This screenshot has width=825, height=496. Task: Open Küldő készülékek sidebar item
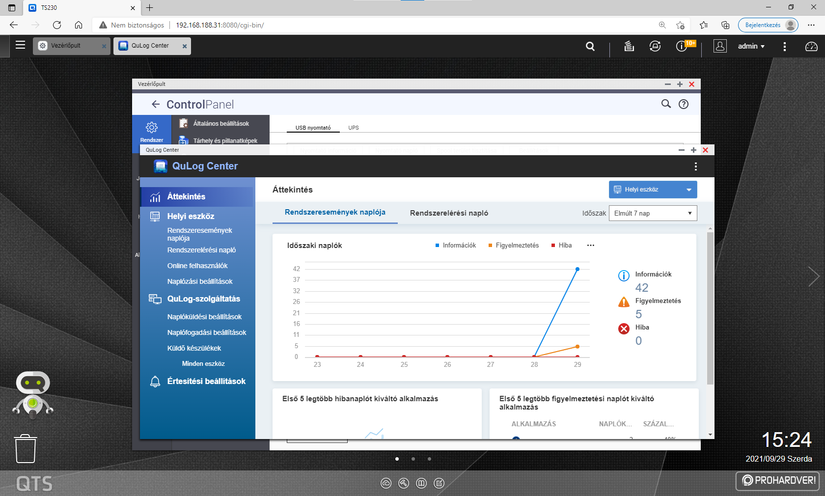coord(194,348)
